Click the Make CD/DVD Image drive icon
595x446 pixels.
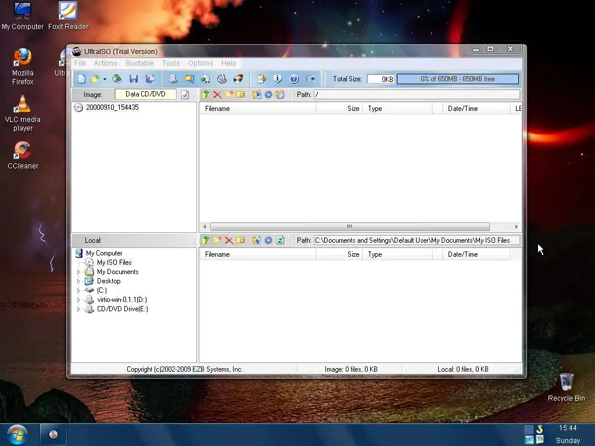(x=173, y=79)
